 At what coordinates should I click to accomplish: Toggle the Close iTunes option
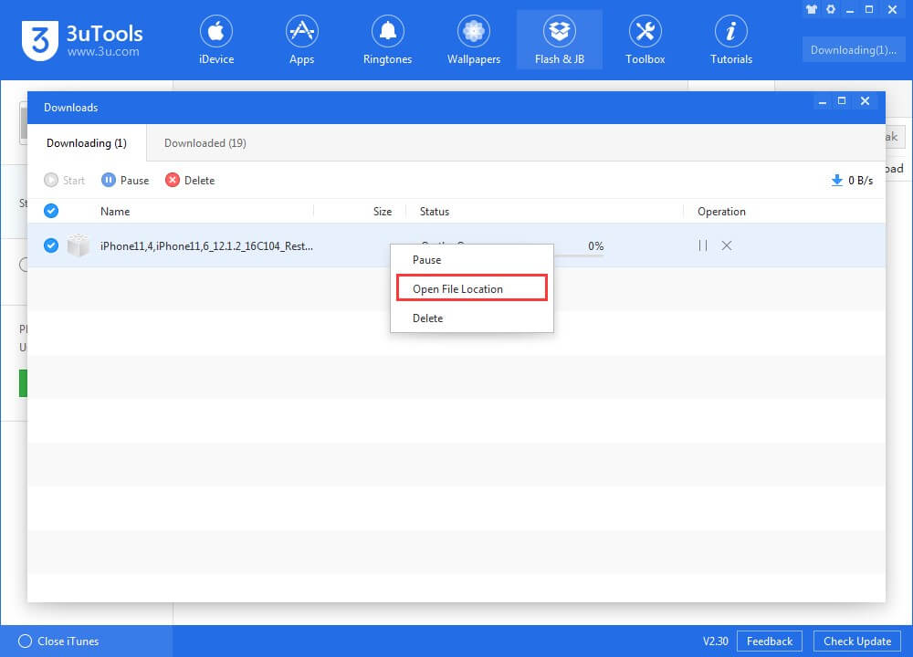(x=58, y=641)
